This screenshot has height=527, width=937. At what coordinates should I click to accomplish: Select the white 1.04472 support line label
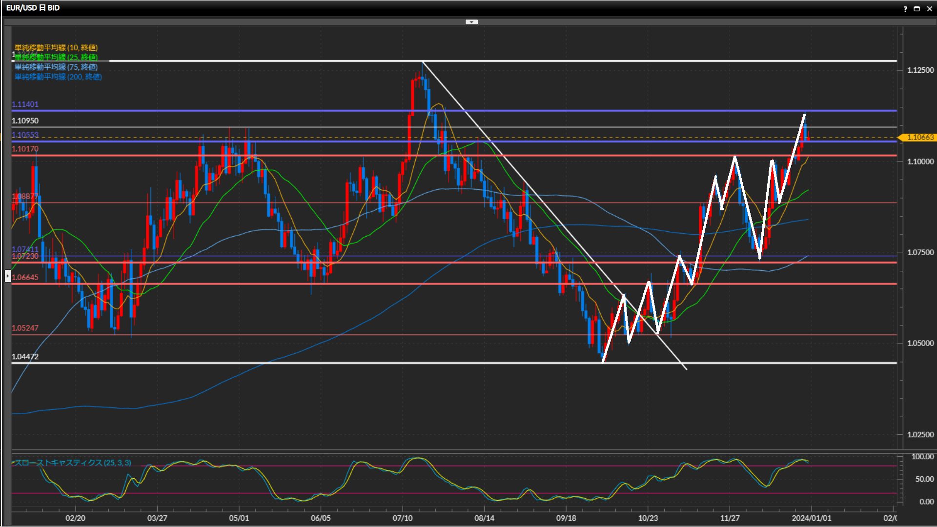click(x=25, y=357)
